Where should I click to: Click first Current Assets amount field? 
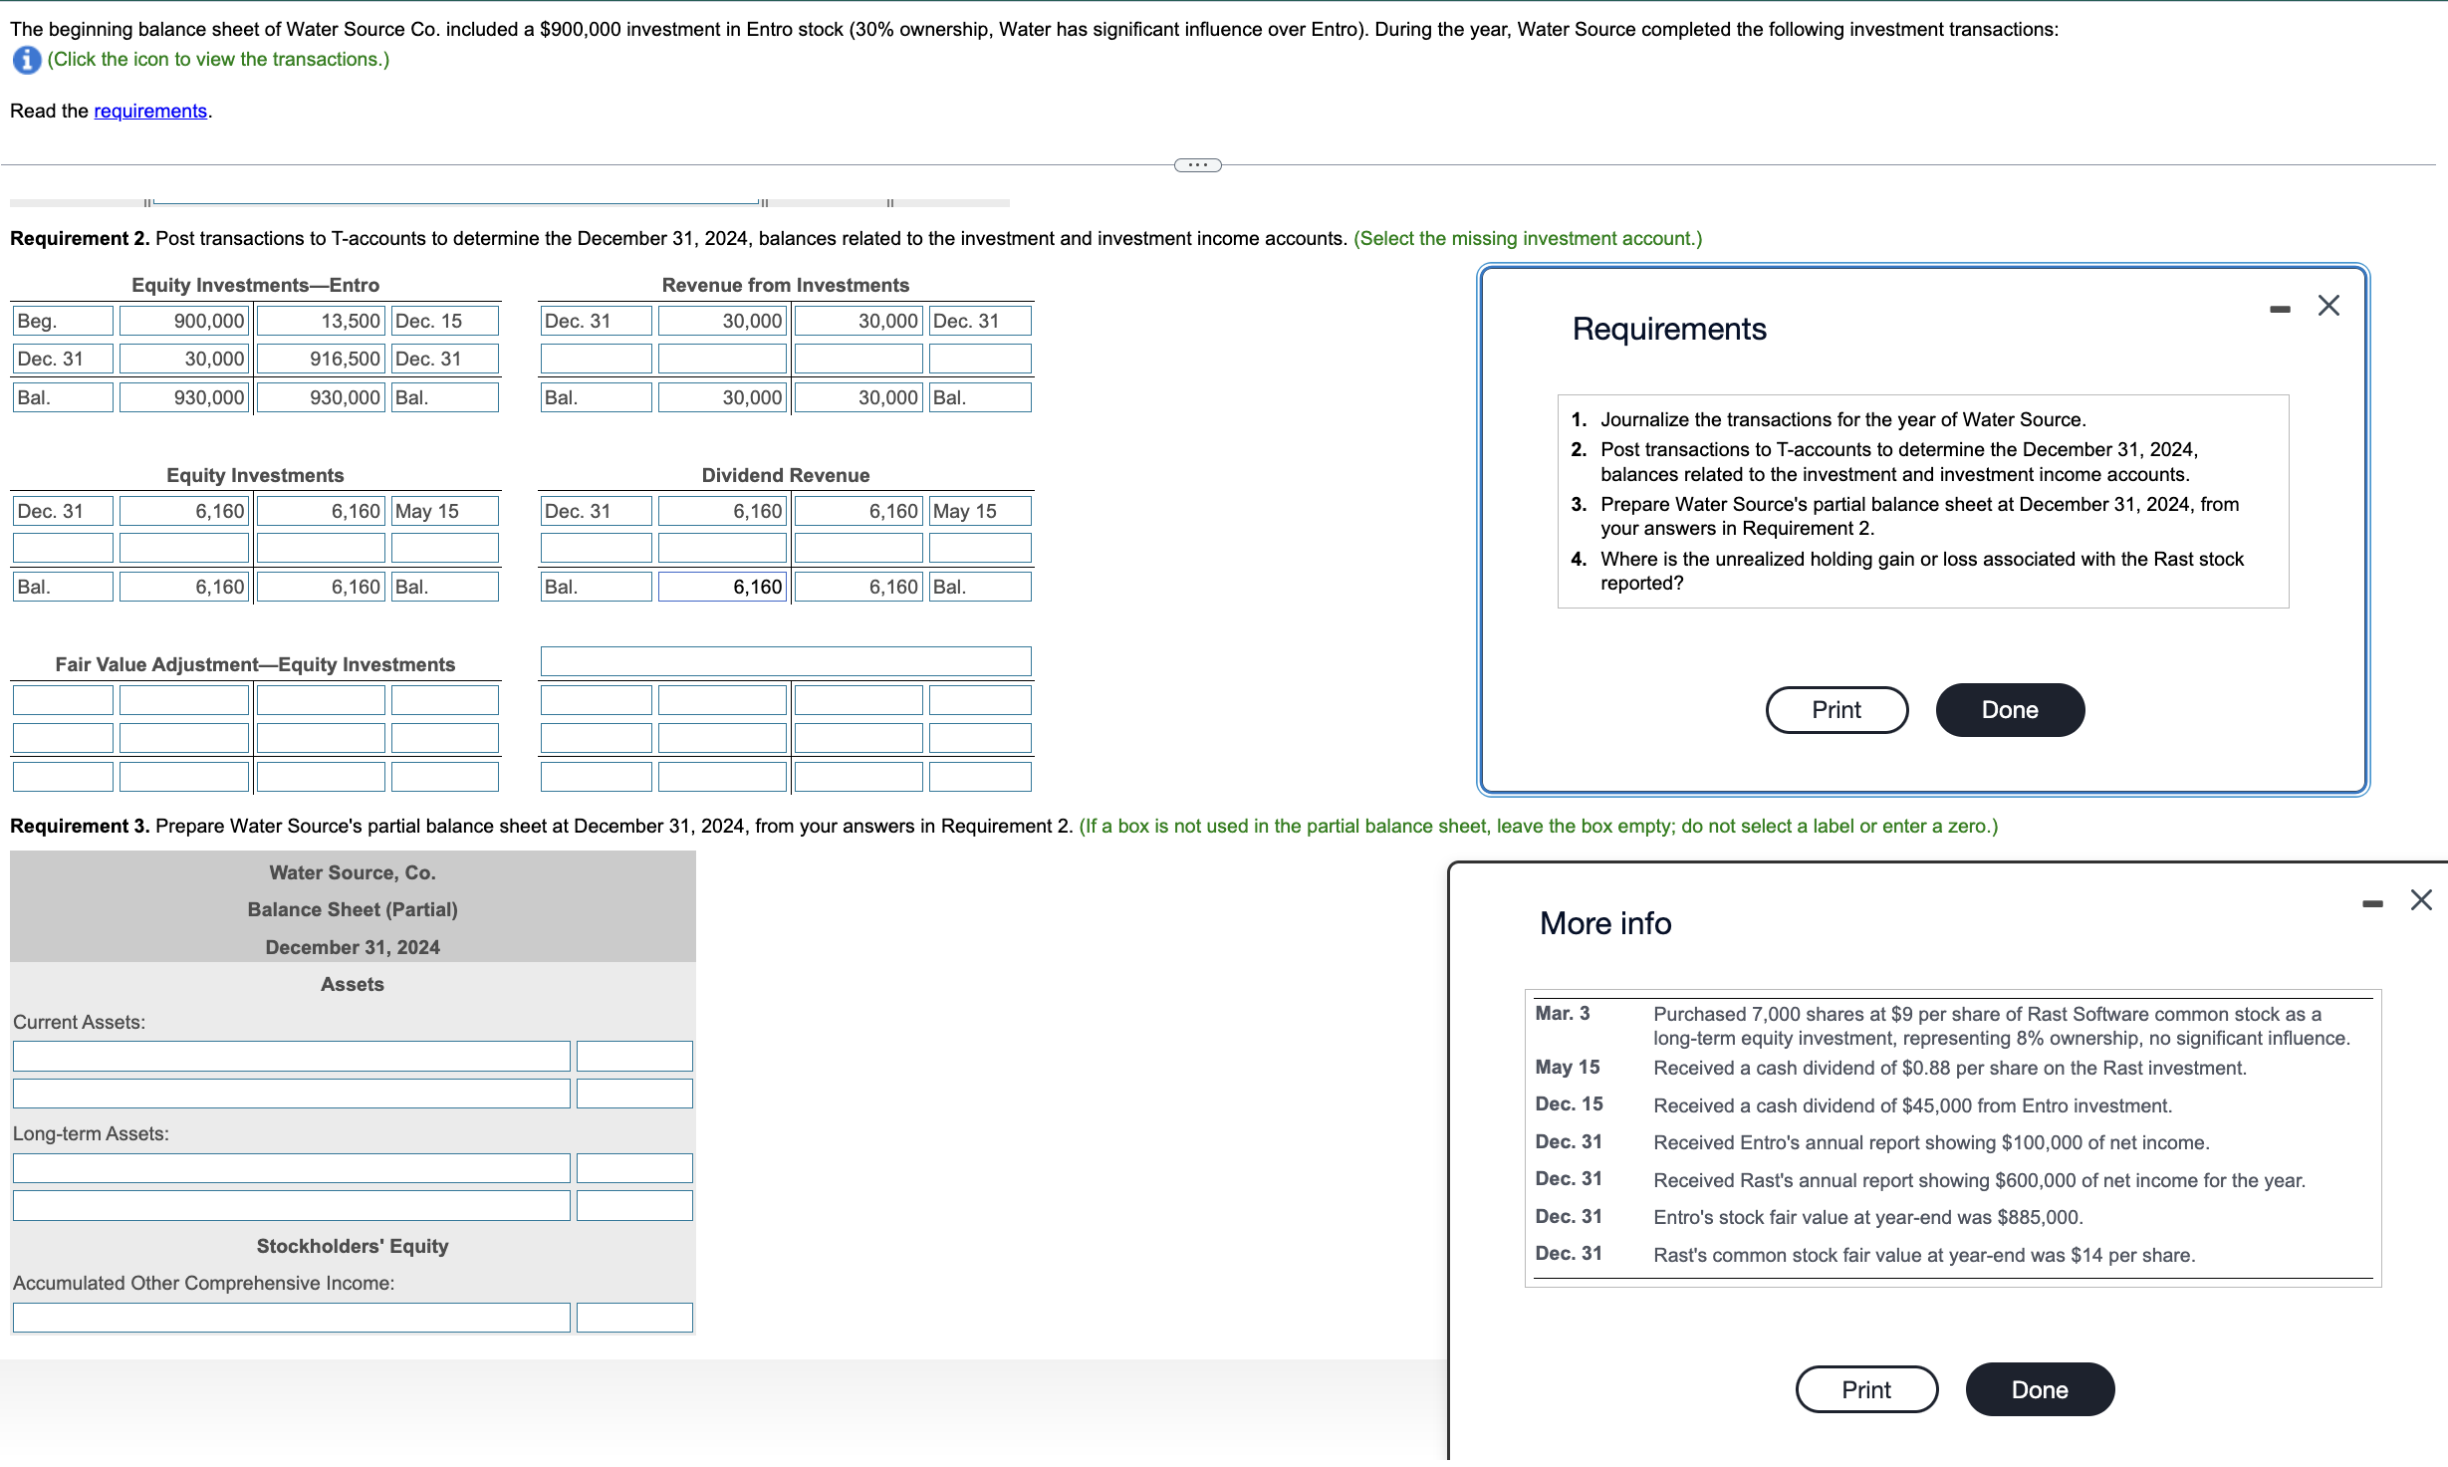634,1056
